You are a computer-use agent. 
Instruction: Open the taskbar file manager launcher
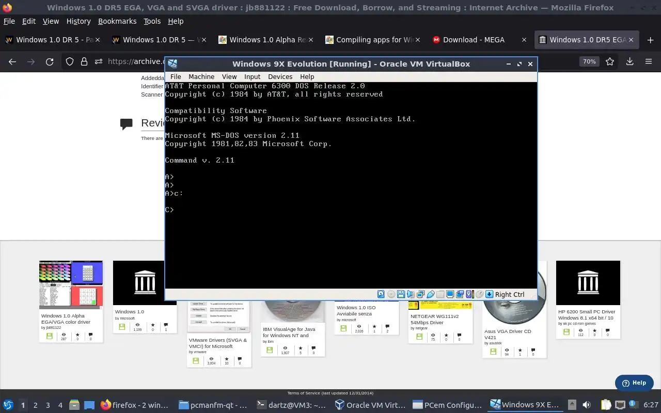point(74,405)
